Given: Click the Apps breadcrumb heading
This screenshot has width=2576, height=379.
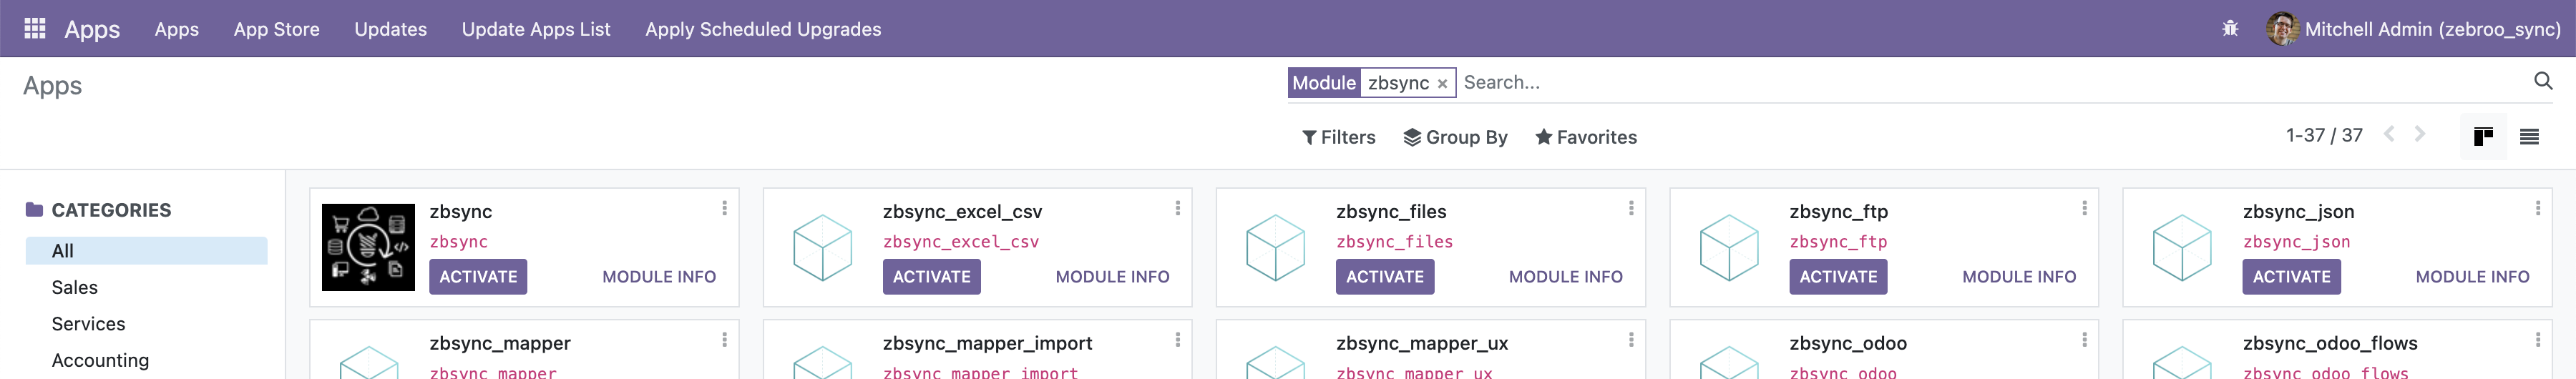Looking at the screenshot, I should [x=53, y=86].
